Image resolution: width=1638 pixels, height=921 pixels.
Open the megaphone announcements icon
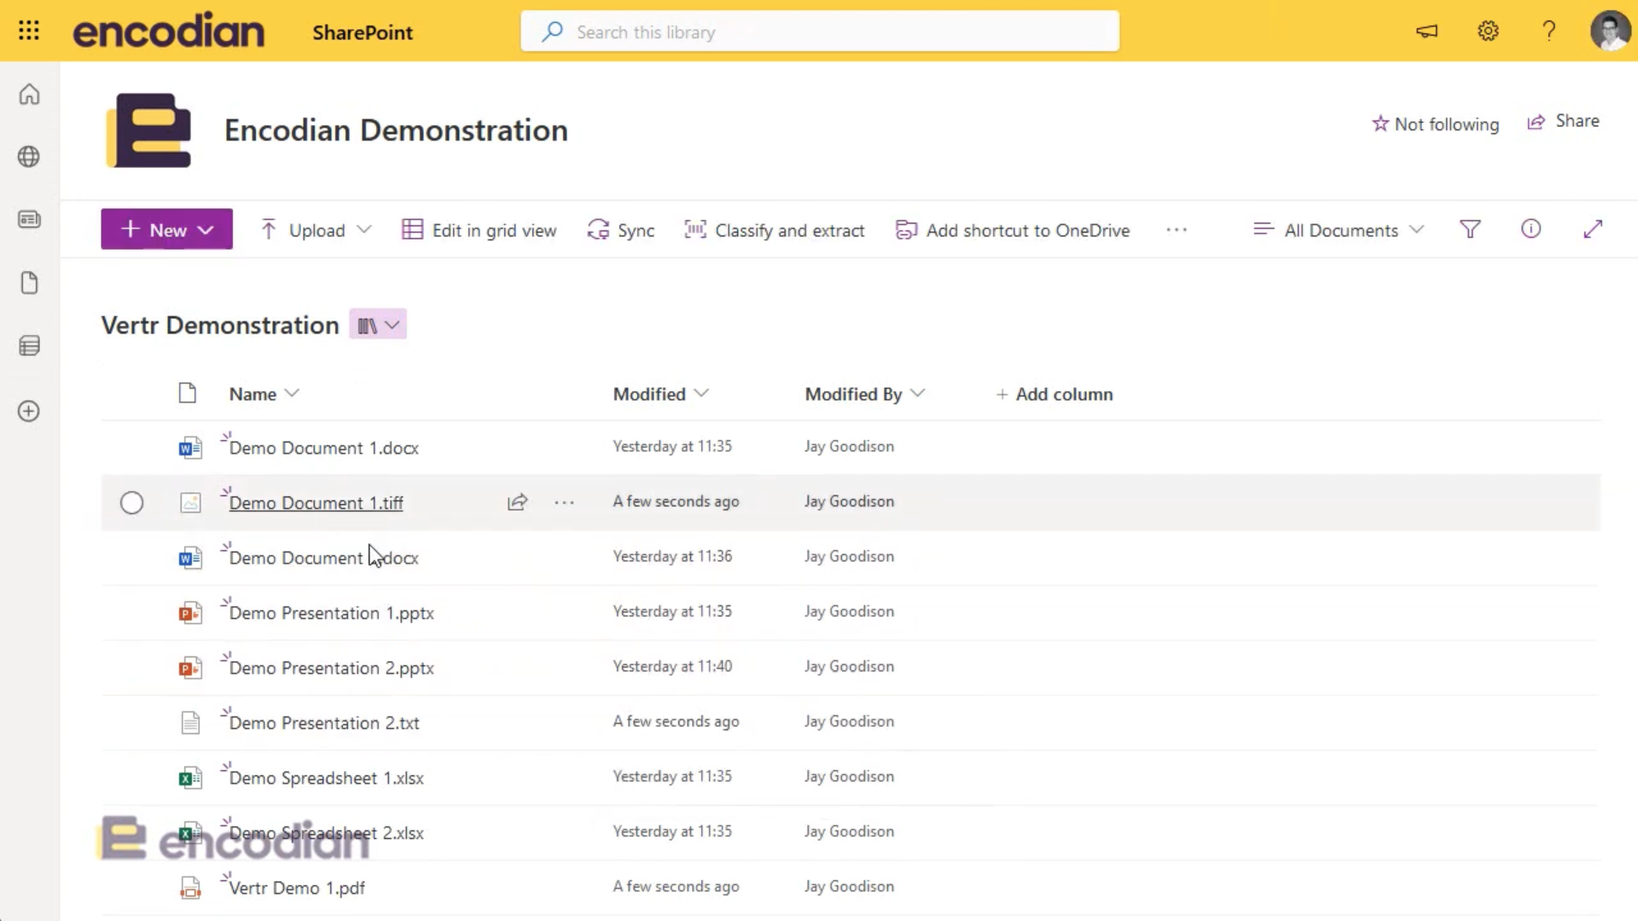click(1426, 32)
